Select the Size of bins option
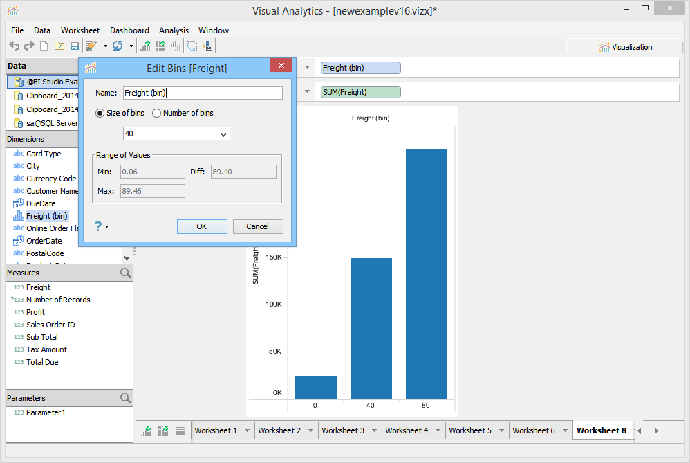 pyautogui.click(x=120, y=113)
